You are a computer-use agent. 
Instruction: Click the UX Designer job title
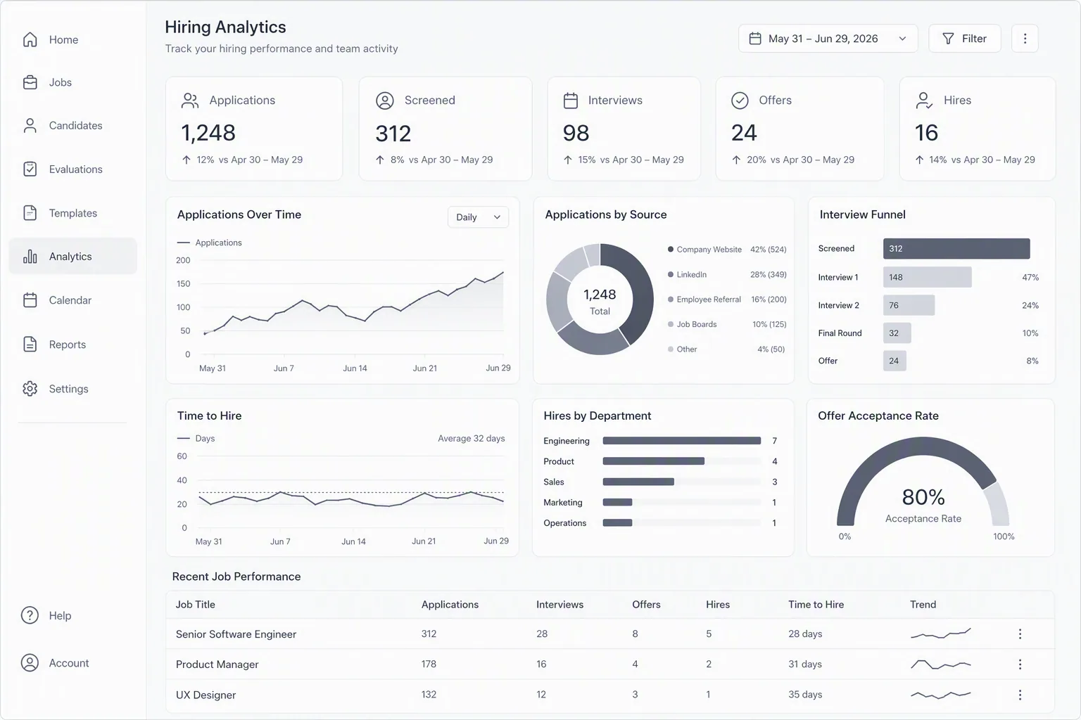pos(206,695)
